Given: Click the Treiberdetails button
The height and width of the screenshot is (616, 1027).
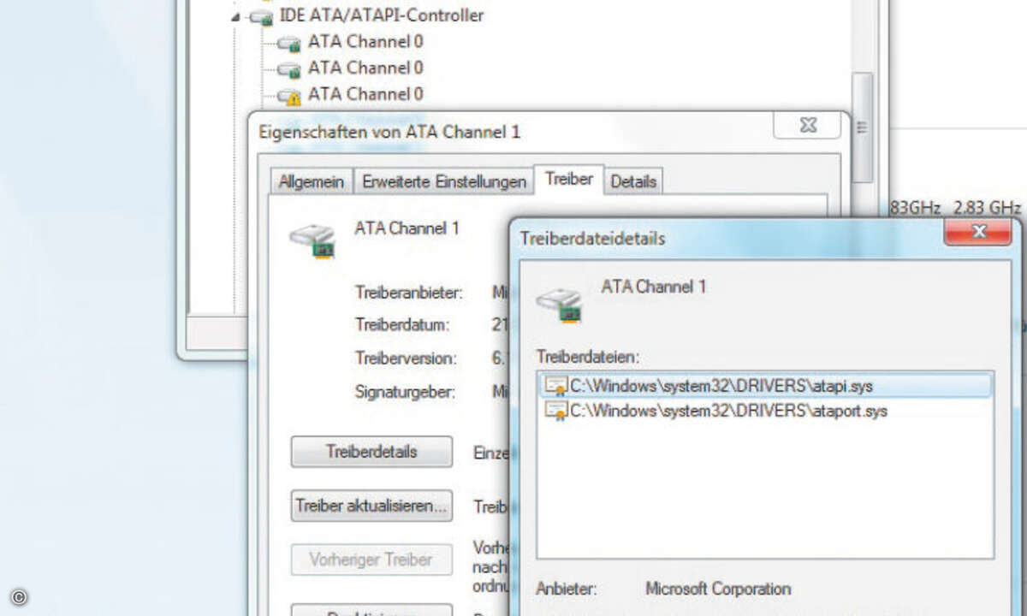Looking at the screenshot, I should point(371,452).
